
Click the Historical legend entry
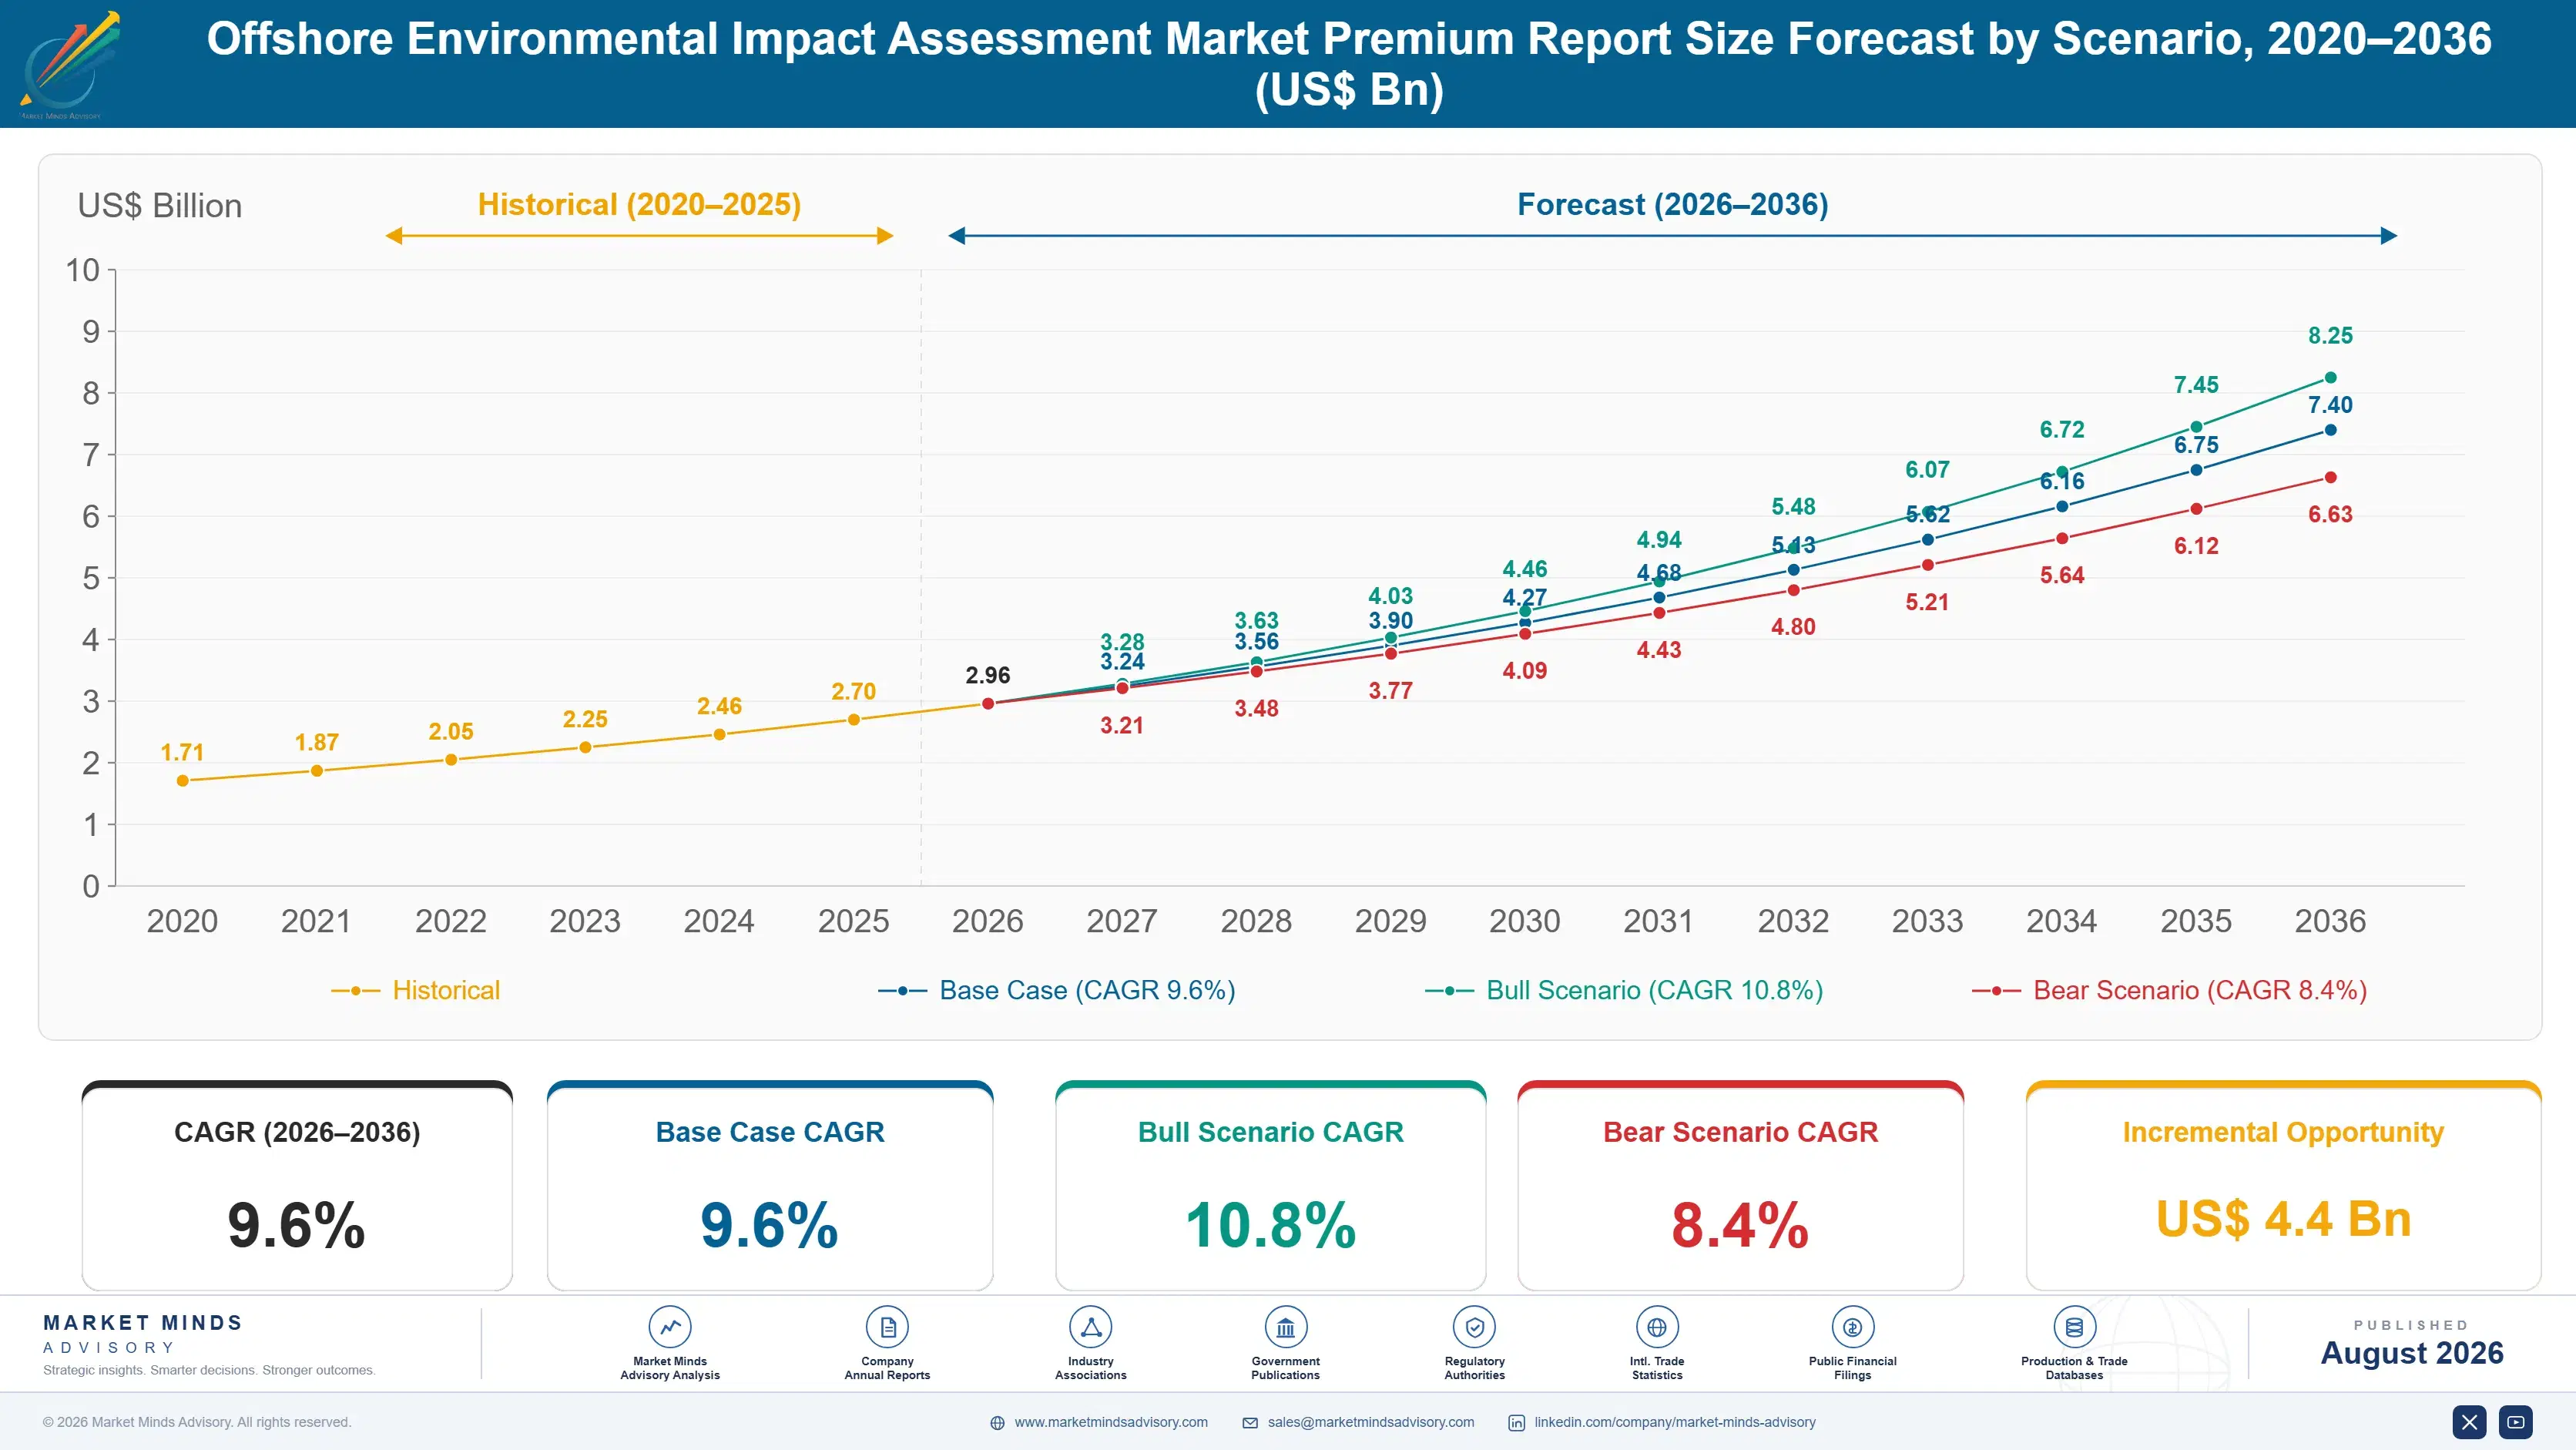pyautogui.click(x=416, y=990)
